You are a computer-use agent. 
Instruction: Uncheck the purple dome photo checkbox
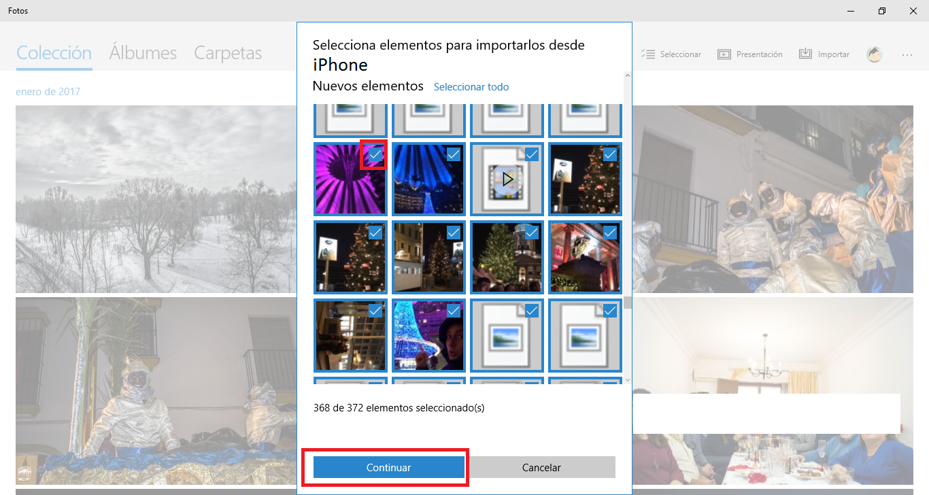[x=375, y=155]
